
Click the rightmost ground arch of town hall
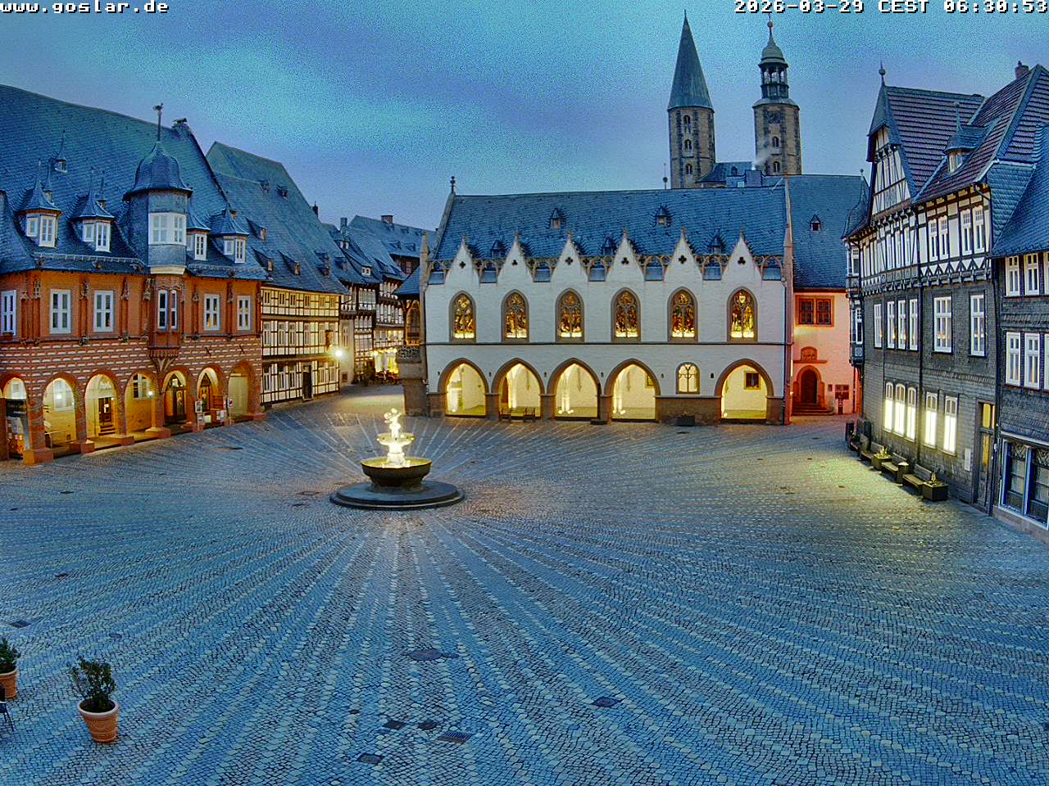(744, 392)
